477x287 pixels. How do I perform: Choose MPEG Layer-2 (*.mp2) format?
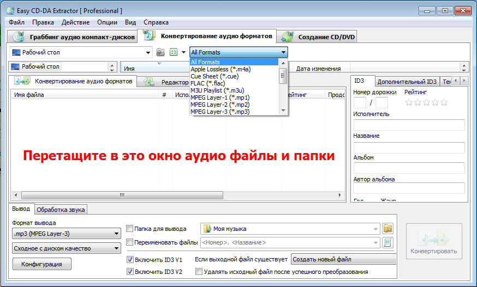pyautogui.click(x=234, y=105)
